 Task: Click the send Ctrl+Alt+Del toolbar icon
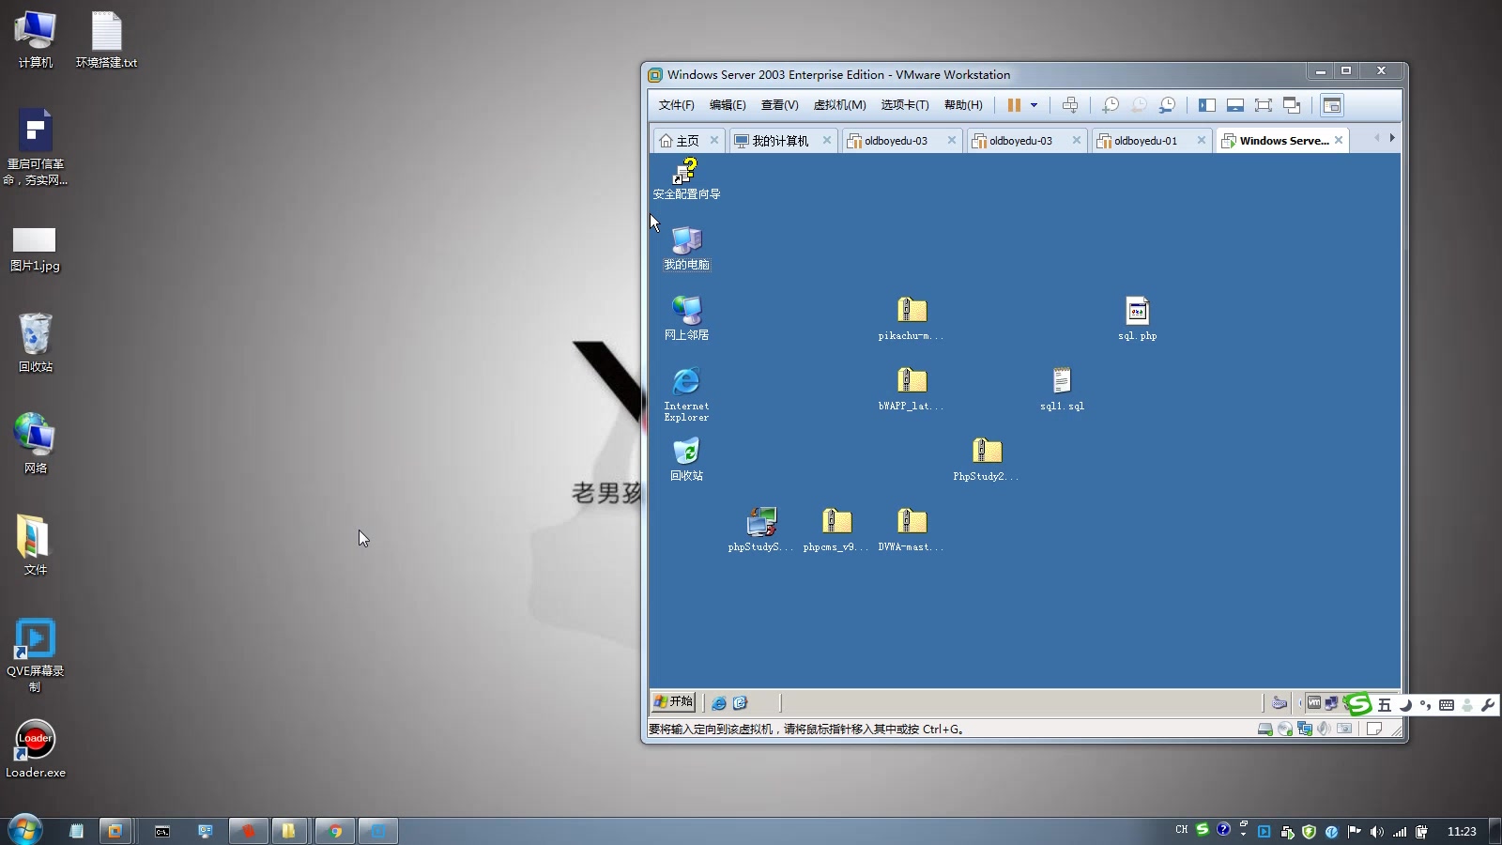(1070, 105)
